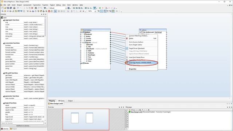Open the Function menu

pyautogui.click(x=45, y=5)
